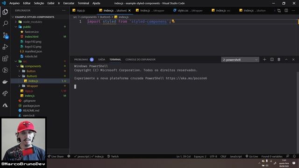Open the SAÍDA panel tab

pos(102,60)
